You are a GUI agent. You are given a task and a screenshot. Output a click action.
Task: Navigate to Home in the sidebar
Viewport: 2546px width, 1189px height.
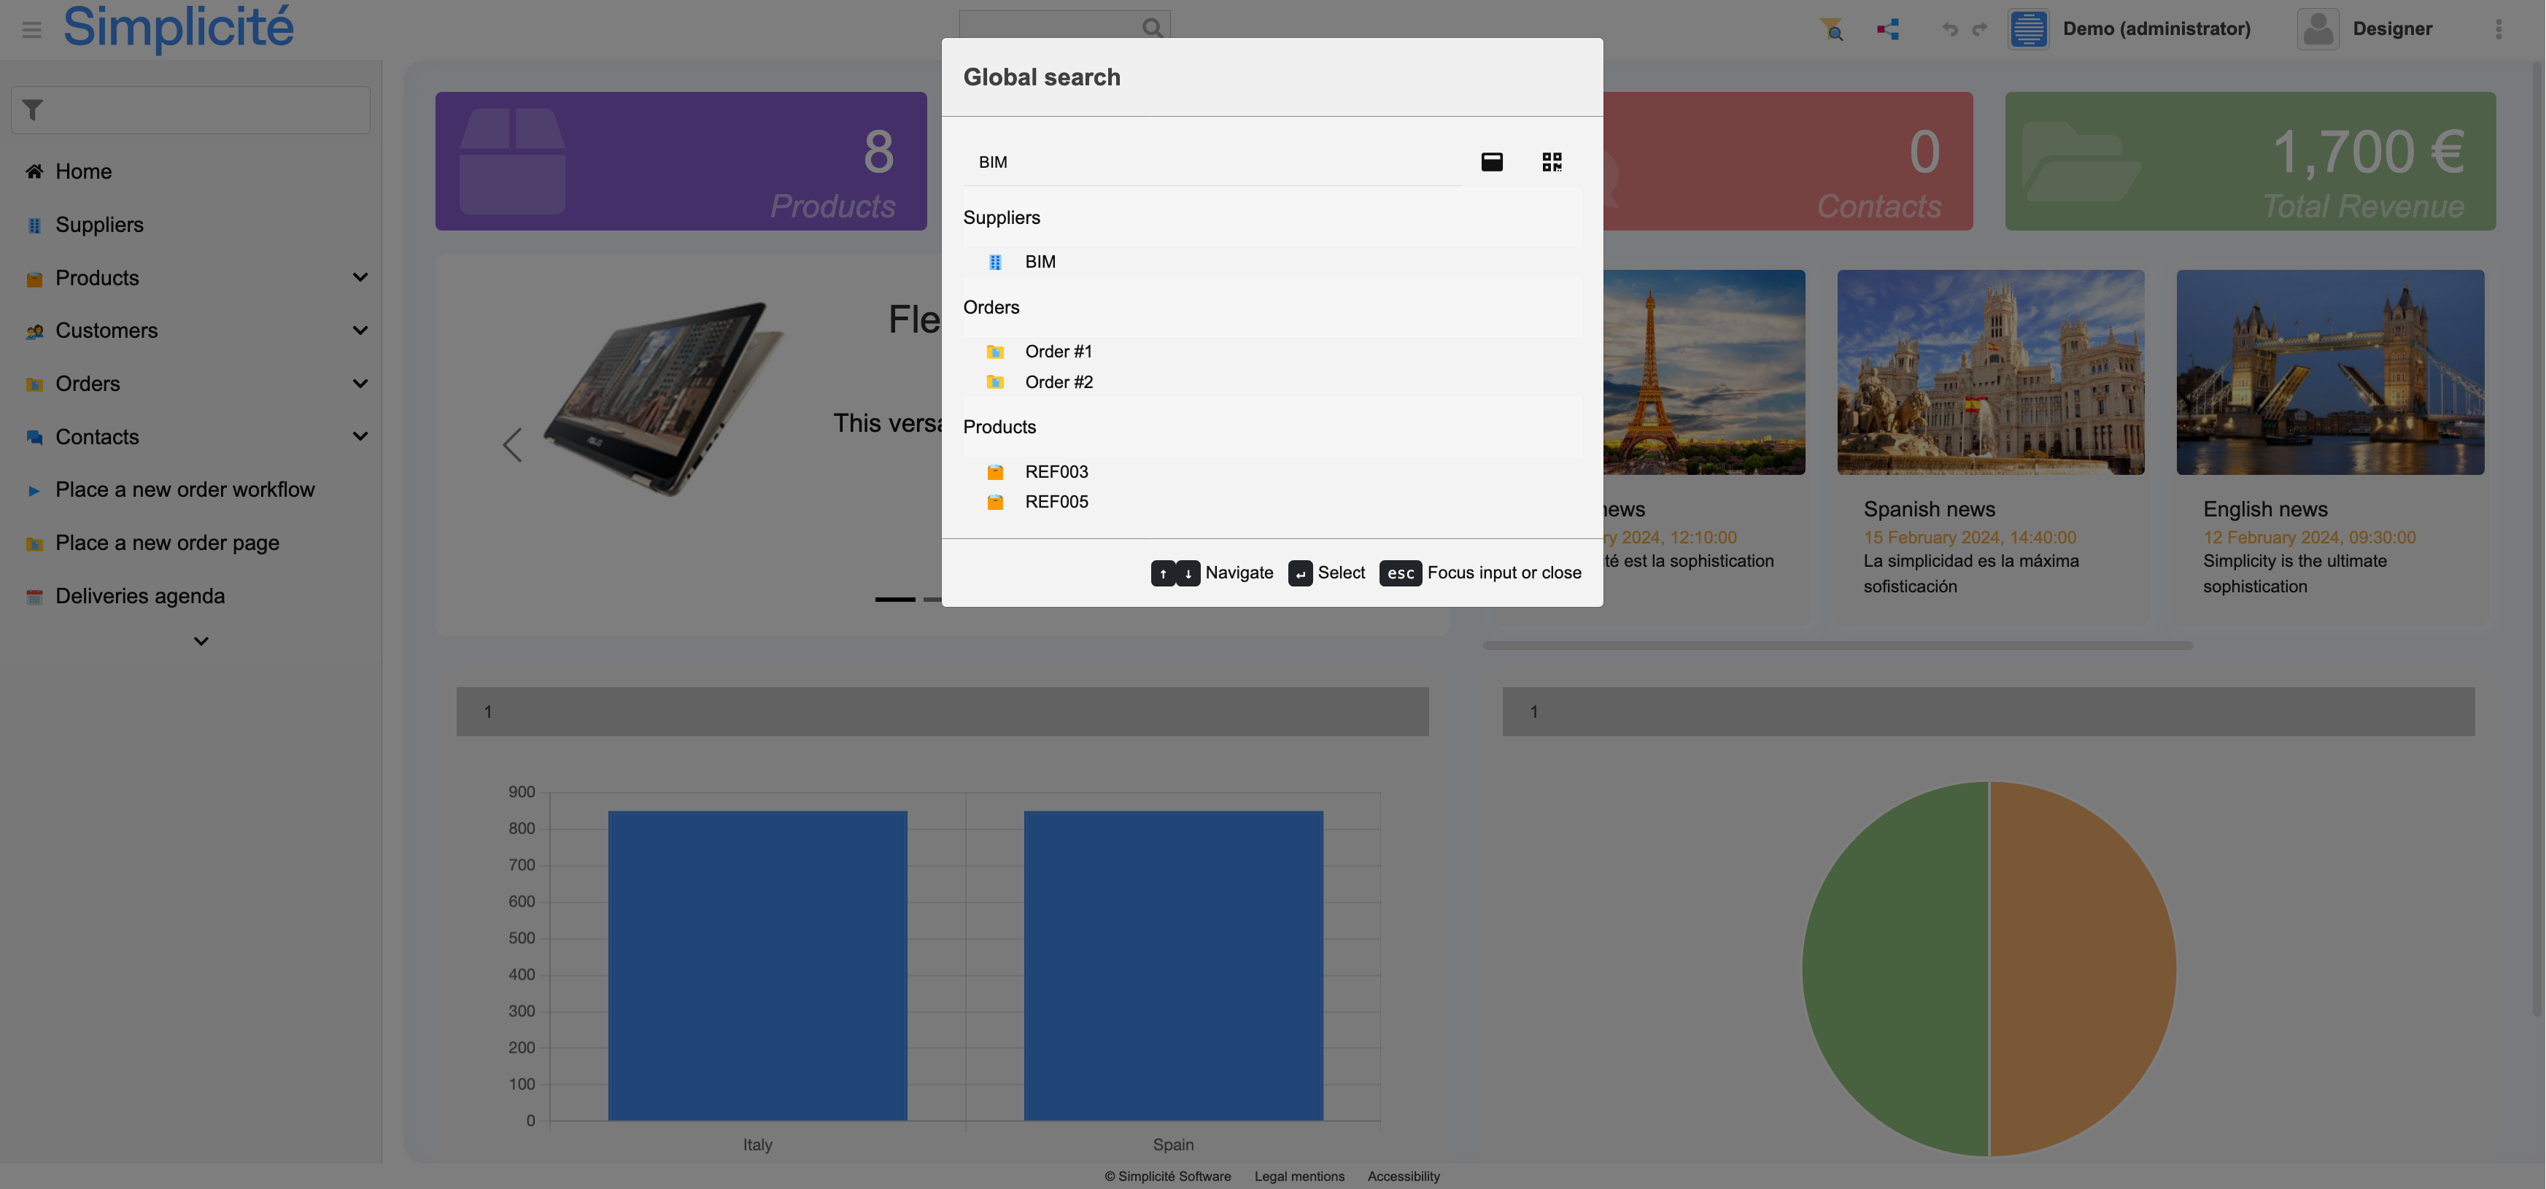pos(84,171)
